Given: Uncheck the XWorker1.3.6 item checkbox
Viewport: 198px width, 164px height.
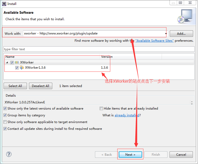Looking at the screenshot, I should pyautogui.click(x=17, y=68).
